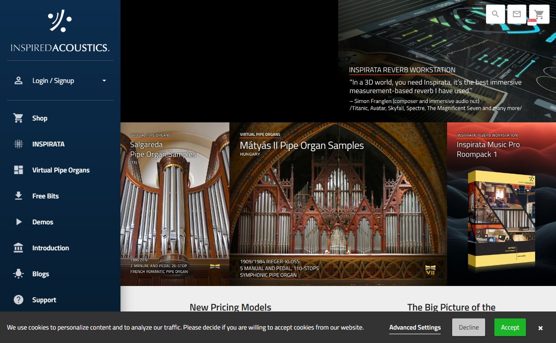
Task: Open the Salgareda Pipe Organ Samples tile
Action: point(175,204)
